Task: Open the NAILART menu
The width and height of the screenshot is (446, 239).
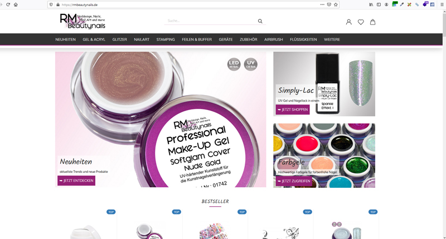Action: 142,39
